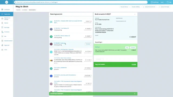Click the last sidebar icon below Rapporten
The height and width of the screenshot is (97, 173).
[x=2, y=50]
